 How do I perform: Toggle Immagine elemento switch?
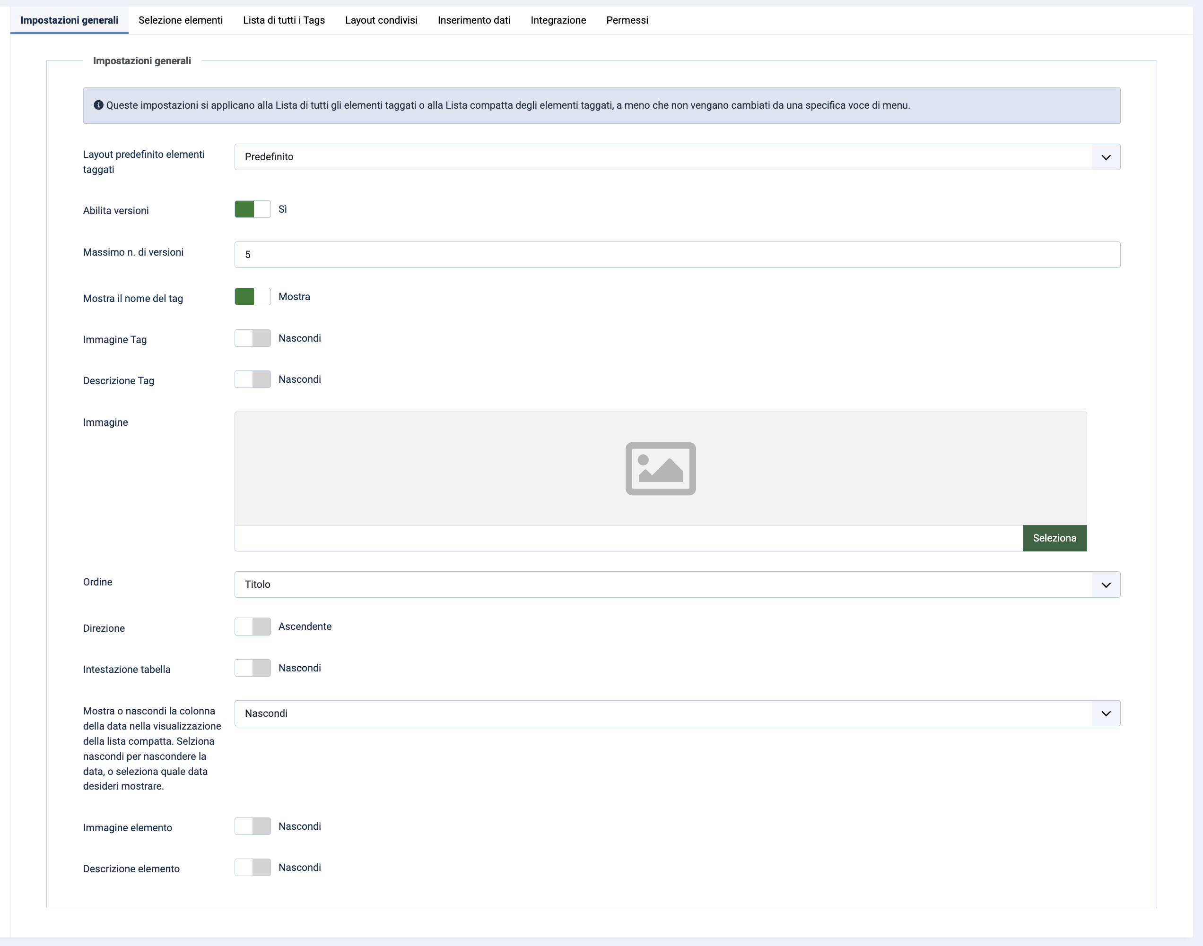coord(253,826)
